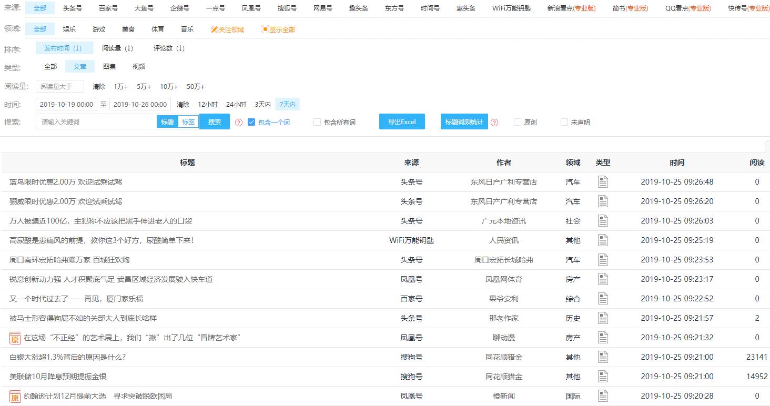The image size is (770, 406).
Task: Click the 导出Excel button
Action: coord(402,121)
